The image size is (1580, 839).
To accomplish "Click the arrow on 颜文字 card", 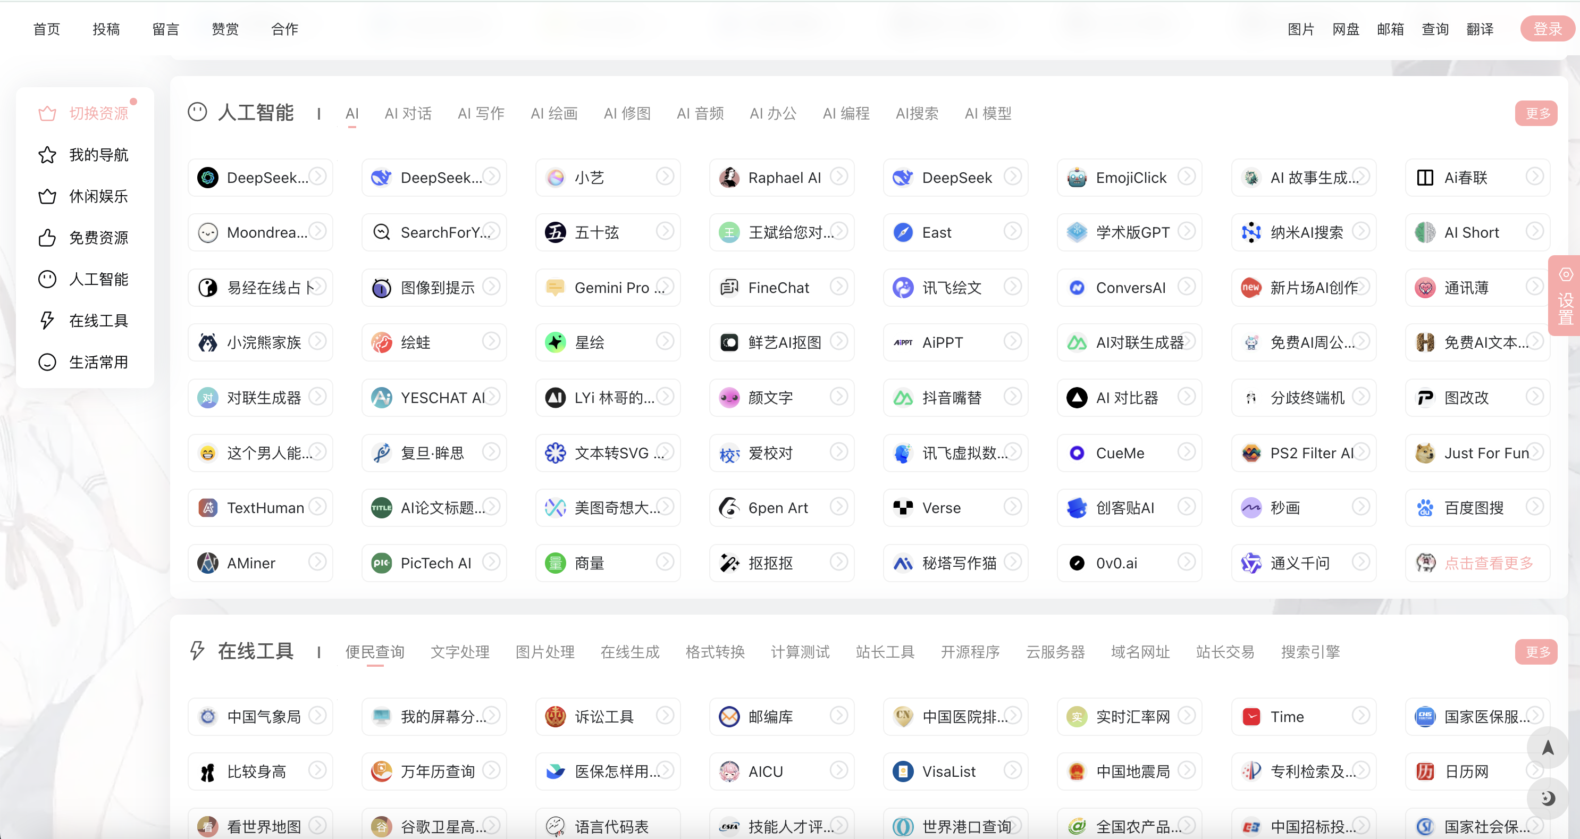I will click(839, 396).
